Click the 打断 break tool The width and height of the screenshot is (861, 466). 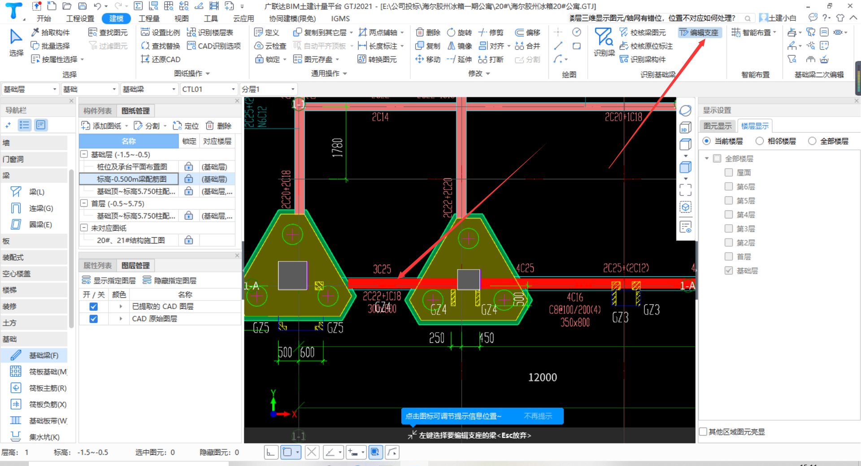[x=491, y=59]
